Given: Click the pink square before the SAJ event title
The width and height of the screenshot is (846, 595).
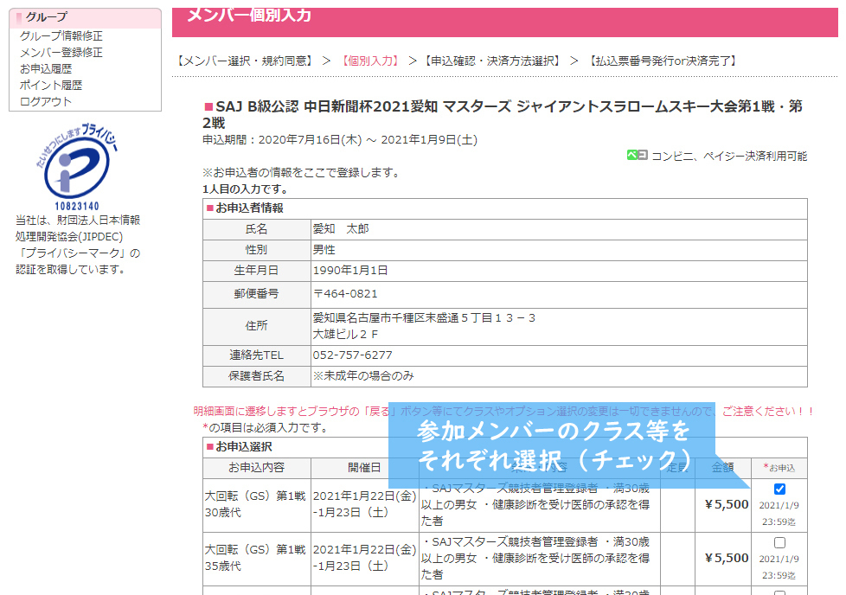Looking at the screenshot, I should [208, 107].
